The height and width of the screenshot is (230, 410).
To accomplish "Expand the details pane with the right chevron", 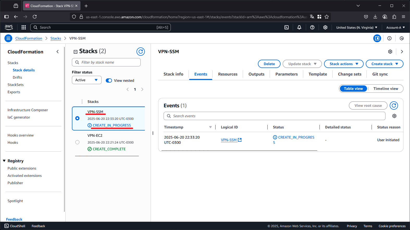I will [402, 52].
